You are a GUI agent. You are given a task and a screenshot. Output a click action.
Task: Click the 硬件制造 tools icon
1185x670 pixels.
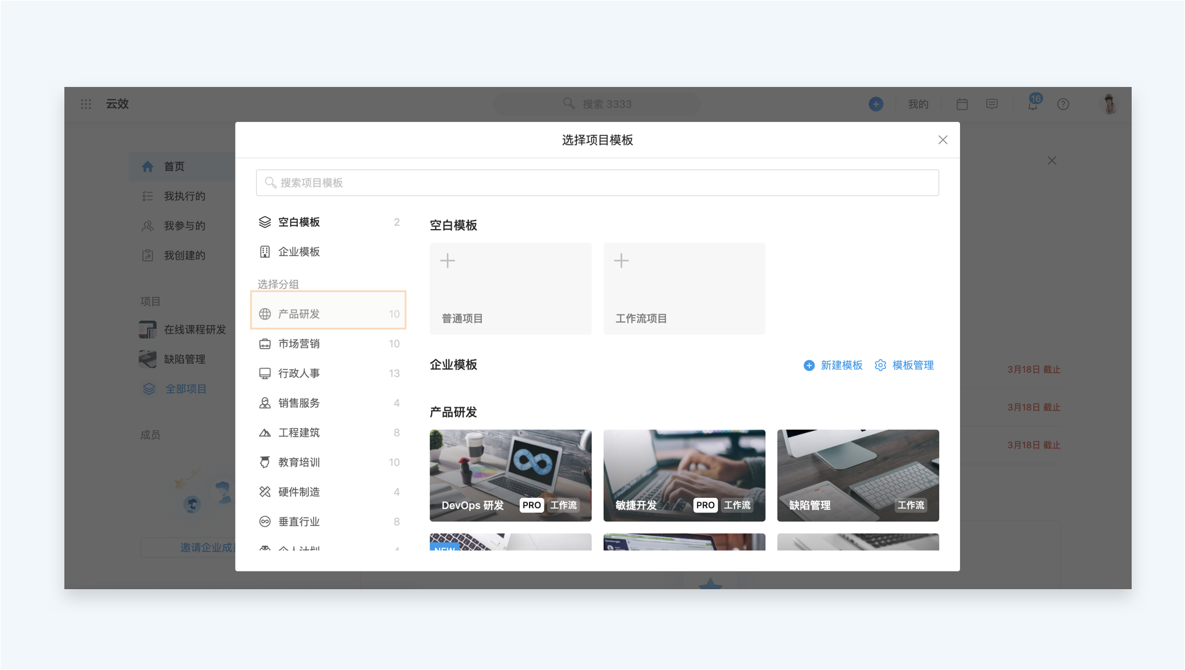coord(265,492)
